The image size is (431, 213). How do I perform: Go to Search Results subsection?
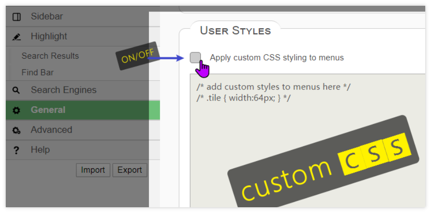tap(50, 56)
